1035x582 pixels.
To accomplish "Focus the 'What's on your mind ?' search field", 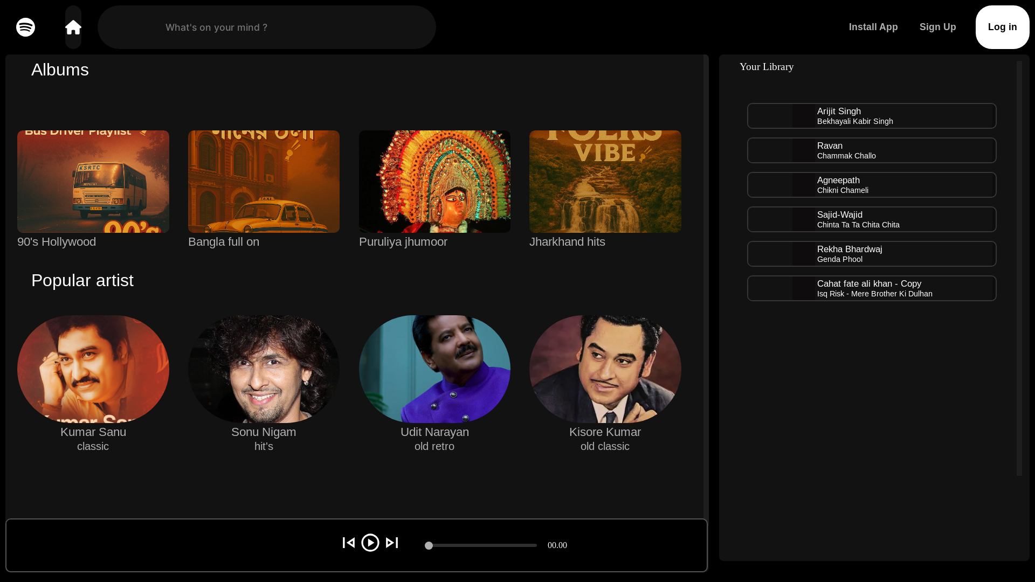I will [x=267, y=27].
